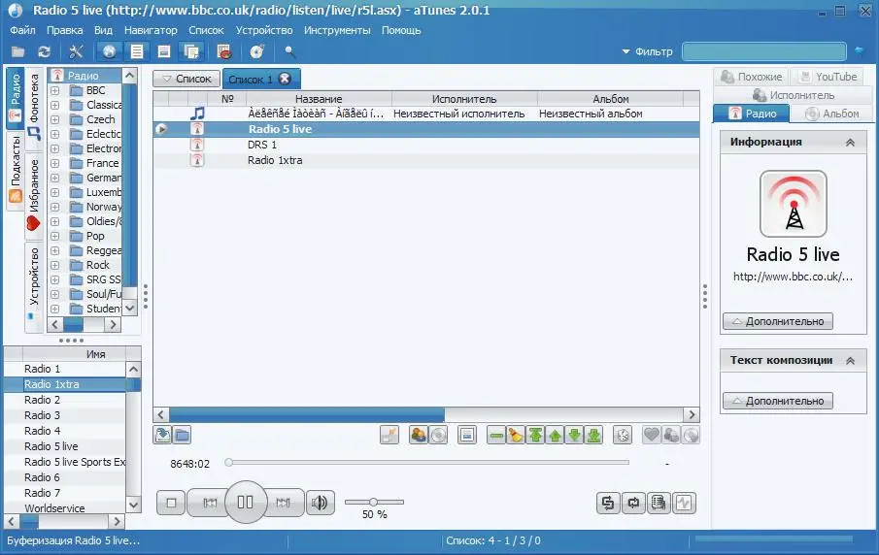
Task: Select Radio 1xtra in the Имя list
Action: click(65, 384)
